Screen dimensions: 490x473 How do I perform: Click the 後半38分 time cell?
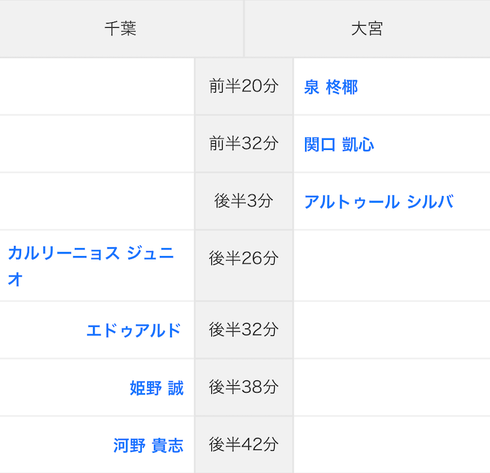(244, 387)
